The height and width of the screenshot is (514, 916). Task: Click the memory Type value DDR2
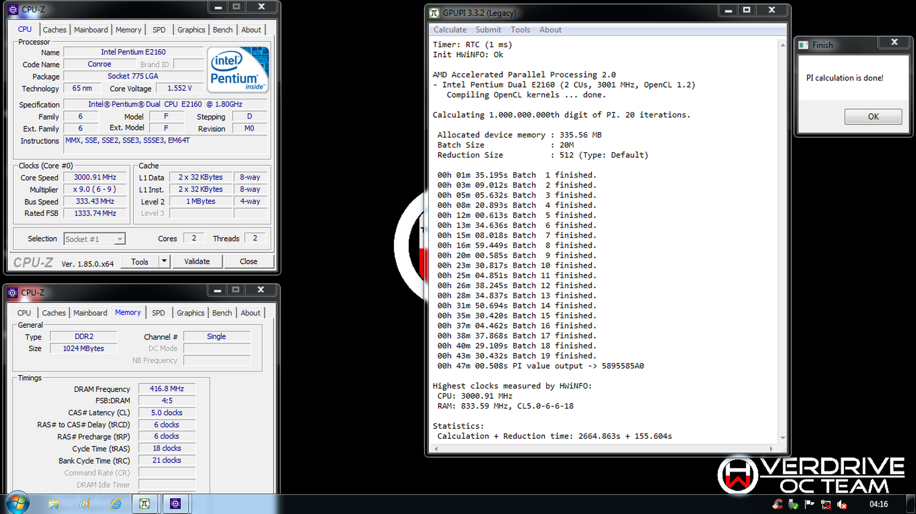click(x=83, y=336)
